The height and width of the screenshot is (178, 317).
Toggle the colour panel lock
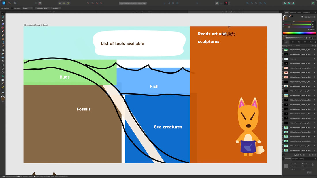[302, 17]
